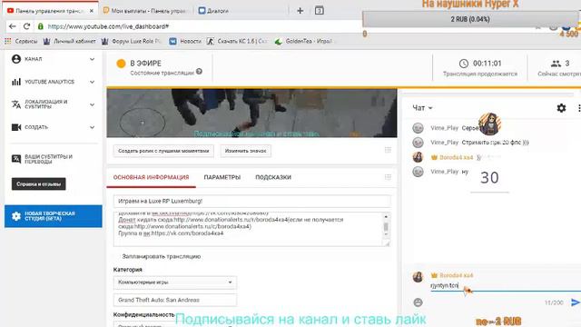The height and width of the screenshot is (327, 581).
Task: Click the Справка и отзывы button
Action: (x=38, y=183)
